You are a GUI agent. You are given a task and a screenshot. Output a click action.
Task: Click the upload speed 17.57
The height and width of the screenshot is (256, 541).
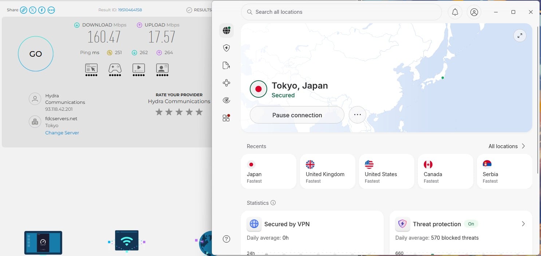[162, 37]
